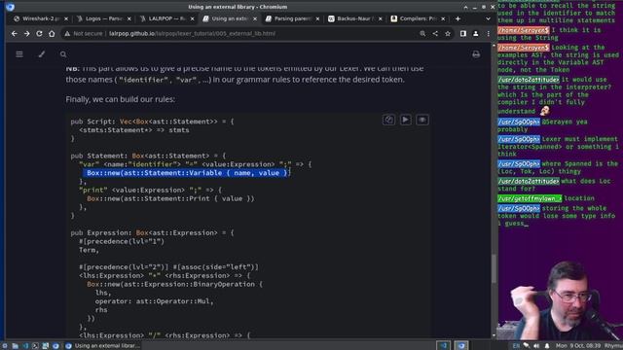Open a new browser tab
623x350 pixels.
click(458, 18)
